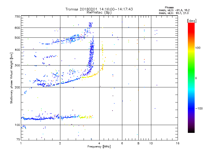Click the x-axis tick label '4'
The image size is (209, 156).
99,143
